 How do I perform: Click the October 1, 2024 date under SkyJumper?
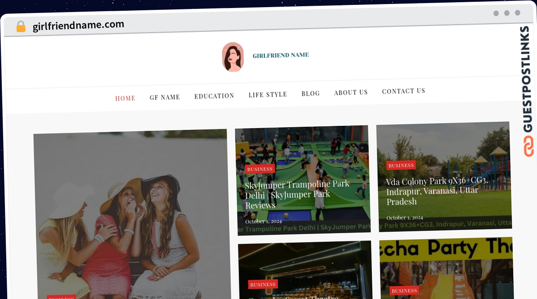click(x=264, y=221)
